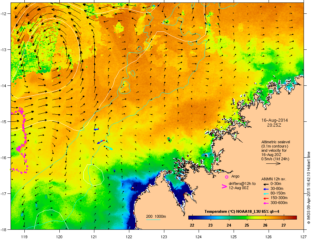
Task: Select the red 150-300m legend arrow
Action: coord(266,198)
